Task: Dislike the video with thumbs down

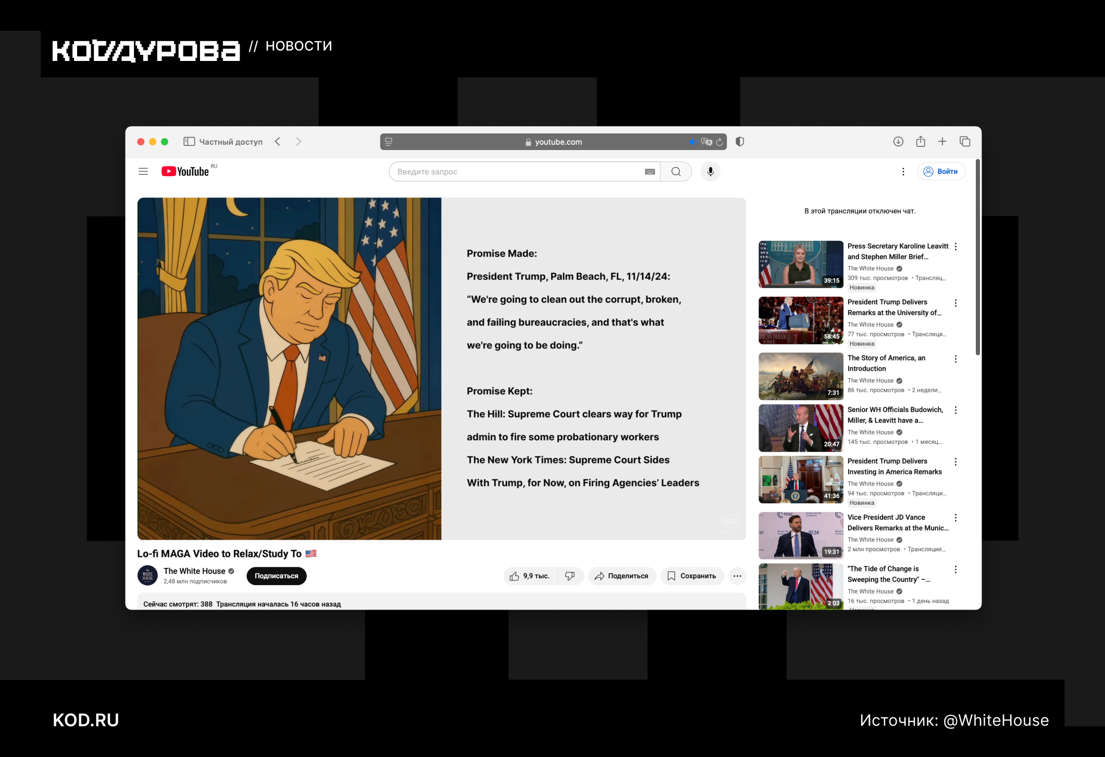Action: point(570,576)
